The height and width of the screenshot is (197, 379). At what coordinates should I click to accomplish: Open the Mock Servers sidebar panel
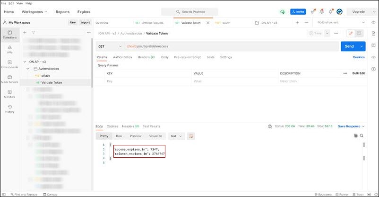click(9, 79)
